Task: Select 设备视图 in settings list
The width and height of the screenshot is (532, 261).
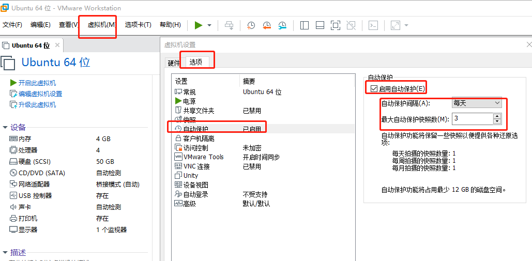Action: (x=264, y=185)
